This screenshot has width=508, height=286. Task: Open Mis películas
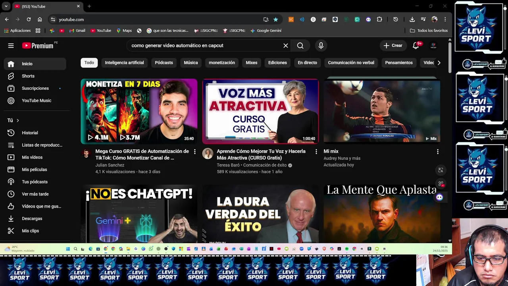[x=35, y=170]
